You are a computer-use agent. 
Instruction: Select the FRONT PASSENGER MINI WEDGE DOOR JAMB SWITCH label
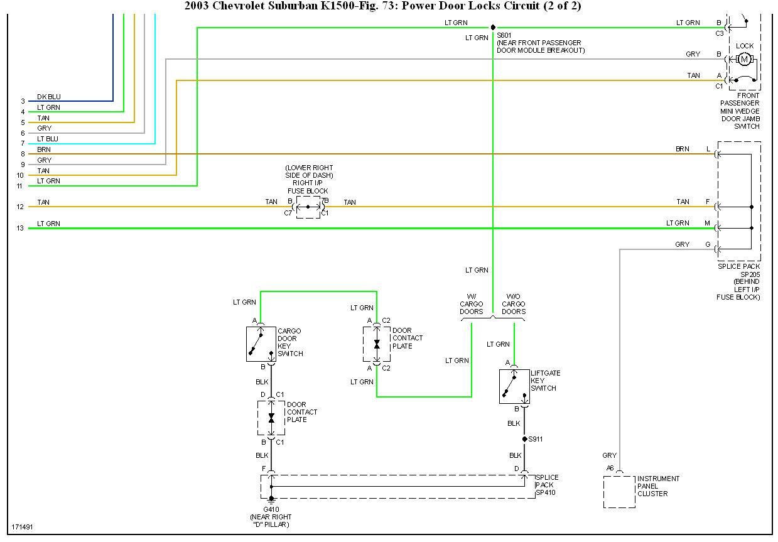click(740, 111)
